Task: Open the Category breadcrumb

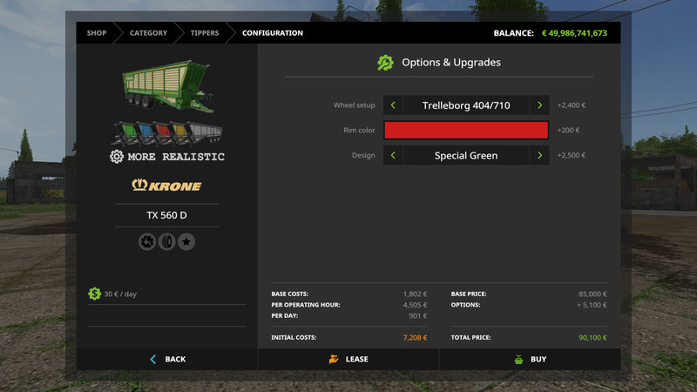Action: 148,33
